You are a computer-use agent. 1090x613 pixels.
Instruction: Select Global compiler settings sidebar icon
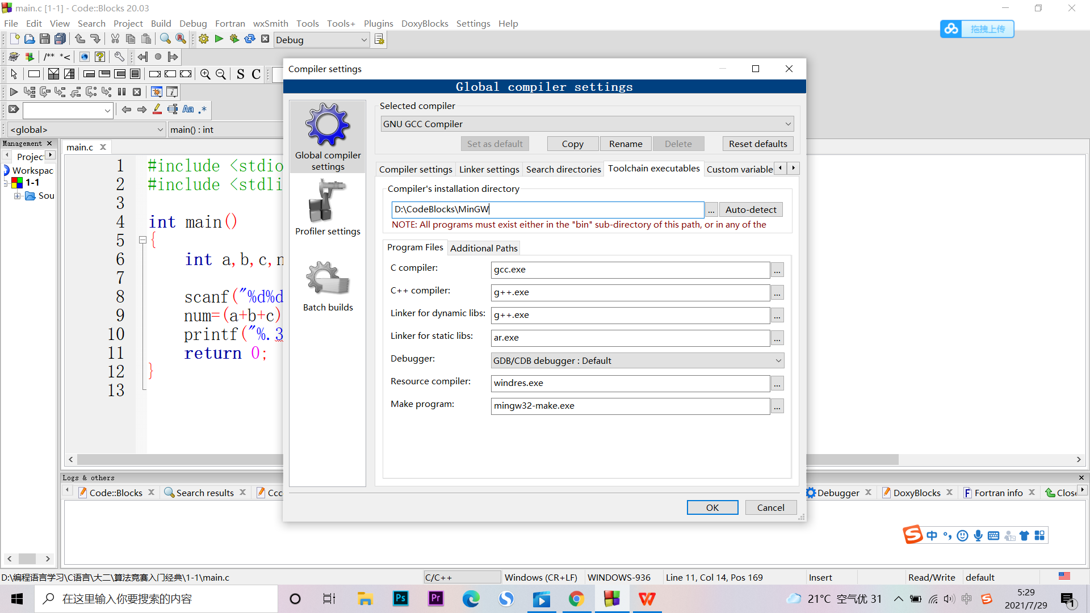[328, 137]
